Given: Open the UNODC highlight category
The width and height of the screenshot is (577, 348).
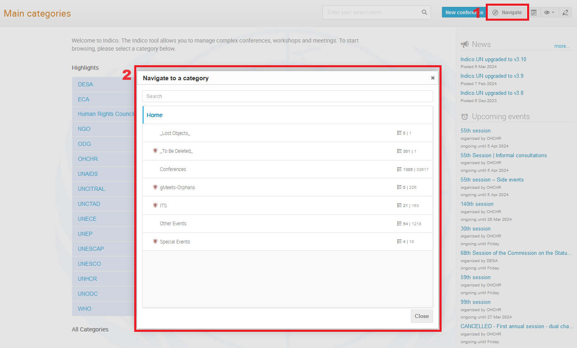Looking at the screenshot, I should pos(88,294).
